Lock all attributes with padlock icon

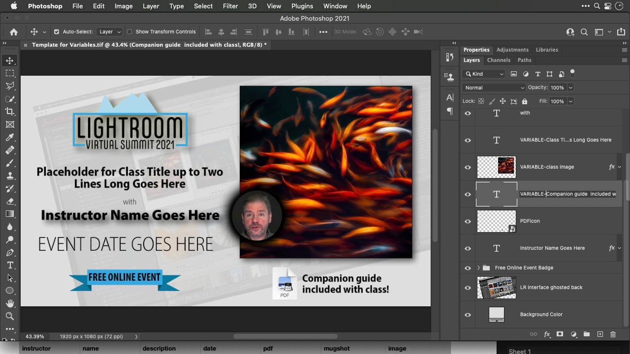524,101
